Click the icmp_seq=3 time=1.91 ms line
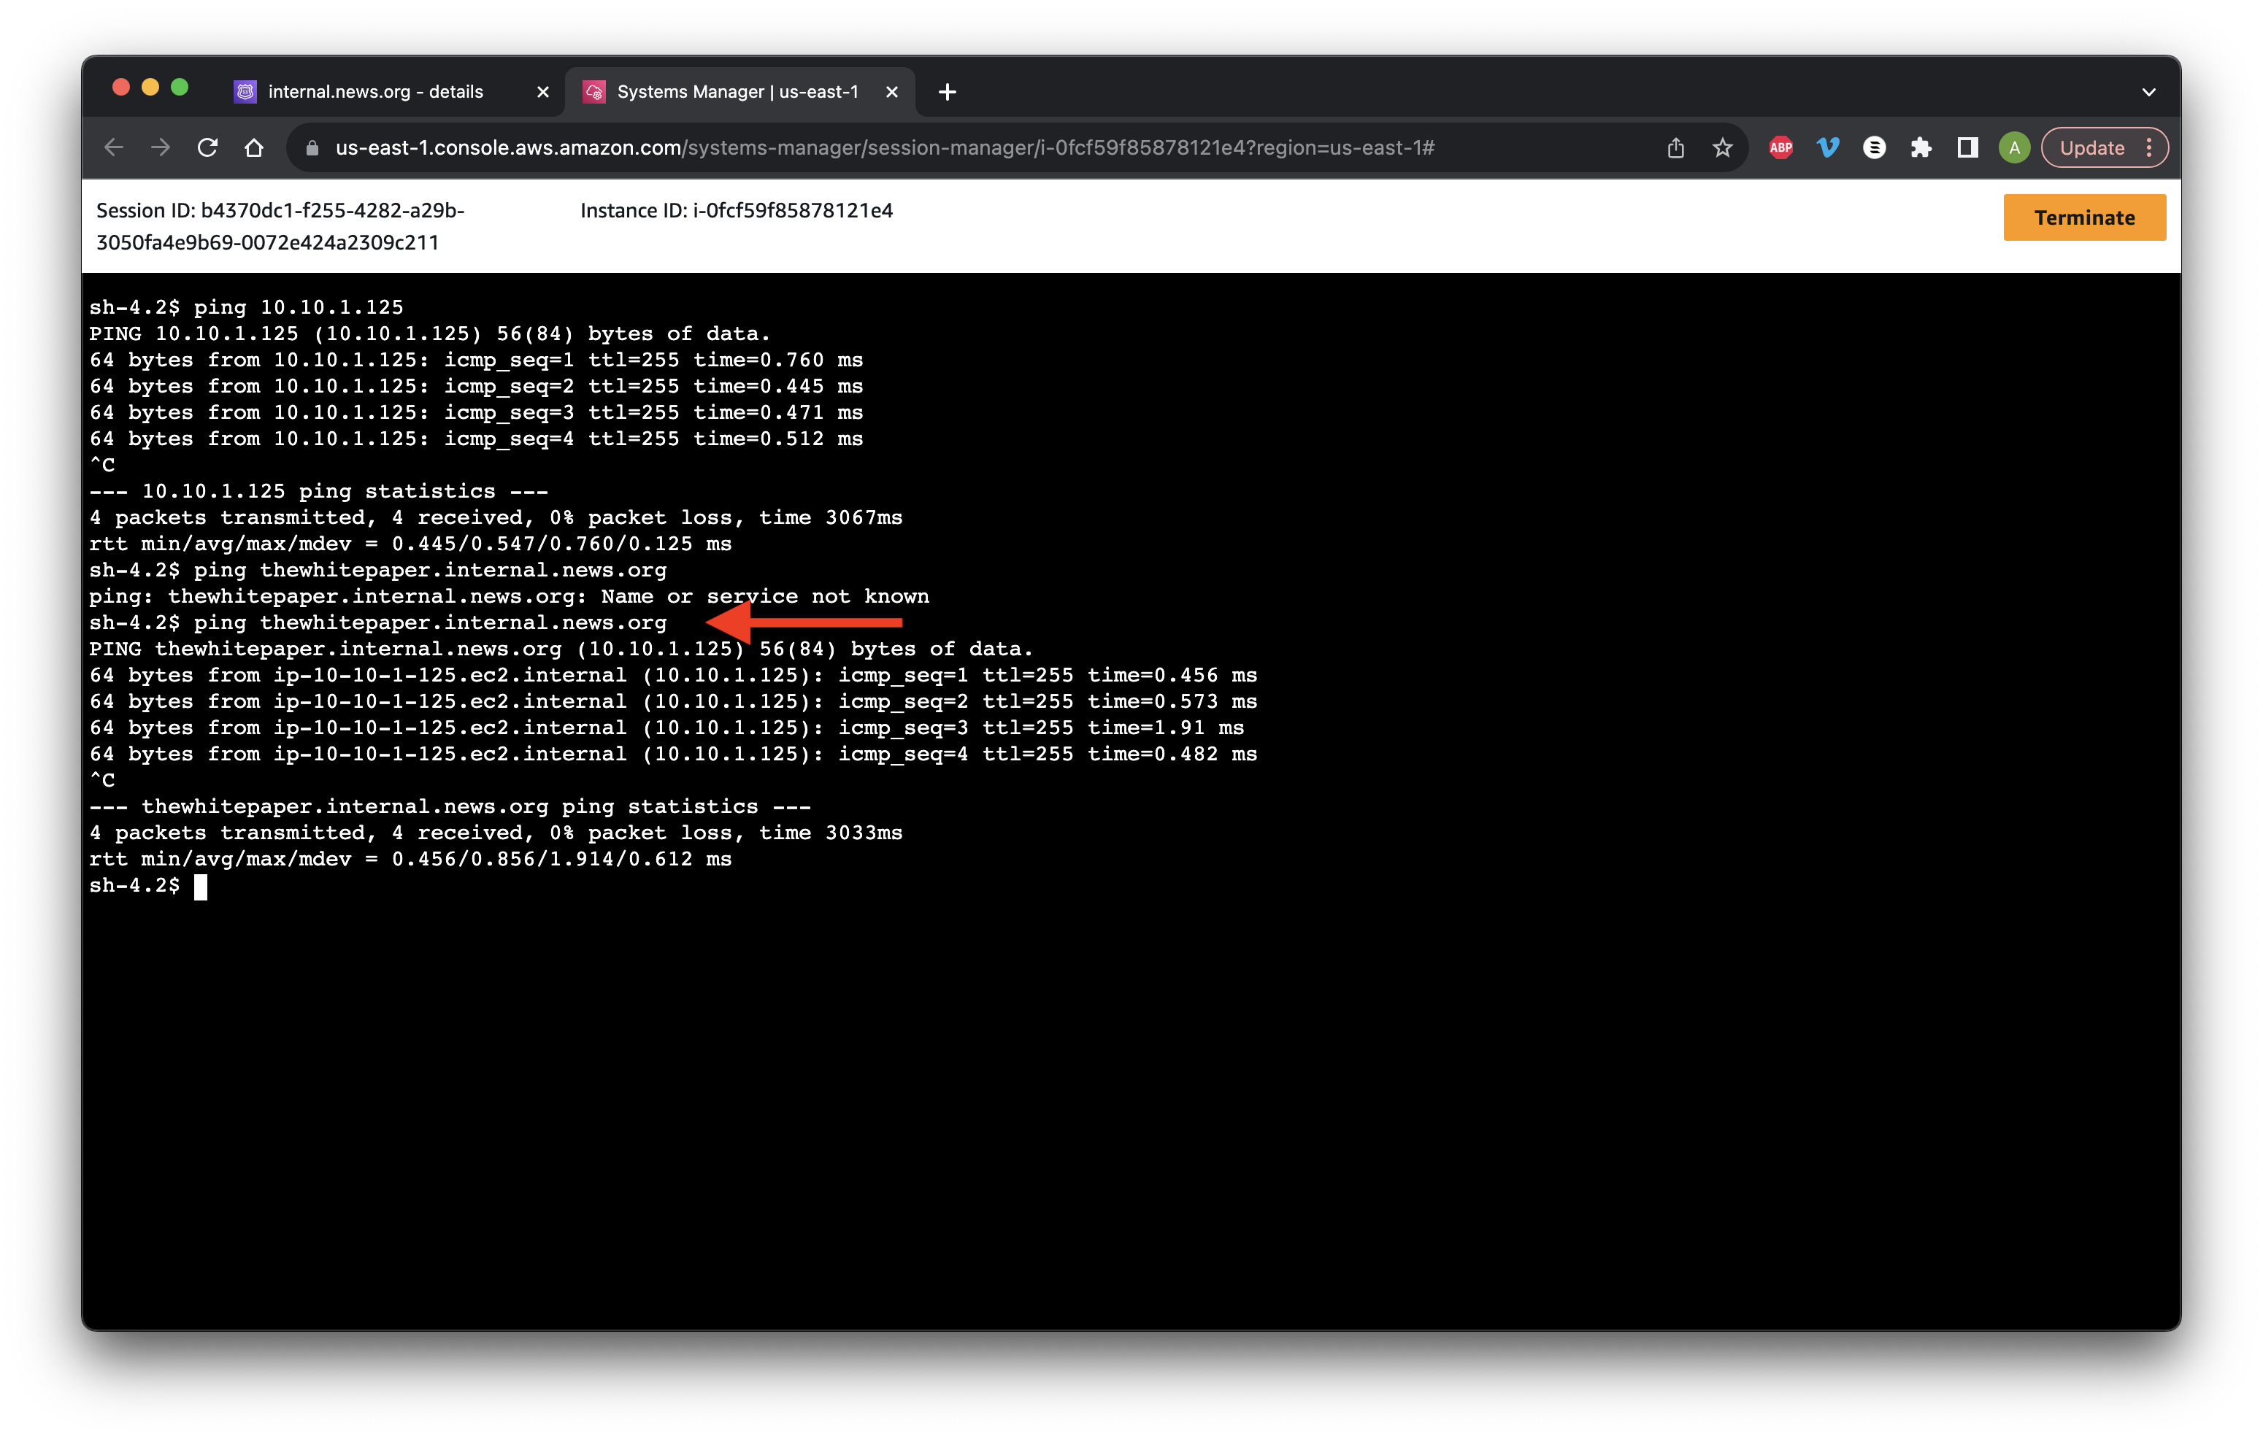 coord(666,728)
